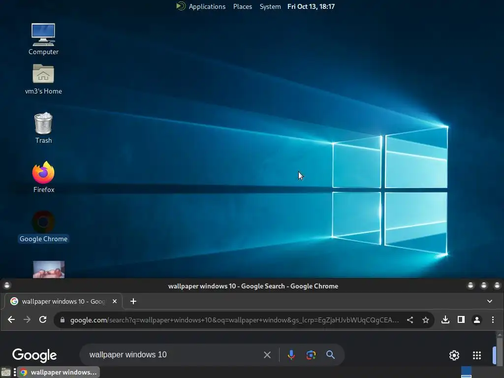Viewport: 504px width, 378px height.
Task: Click the Chrome address bar URL
Action: coord(234,320)
